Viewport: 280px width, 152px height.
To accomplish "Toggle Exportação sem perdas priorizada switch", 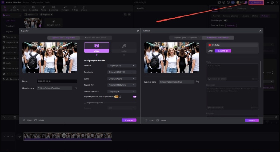I will (134, 96).
